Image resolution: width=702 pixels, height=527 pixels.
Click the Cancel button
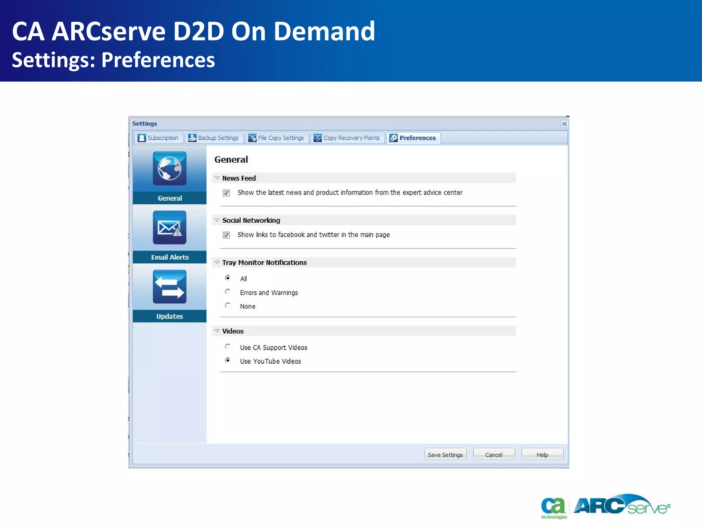click(494, 454)
